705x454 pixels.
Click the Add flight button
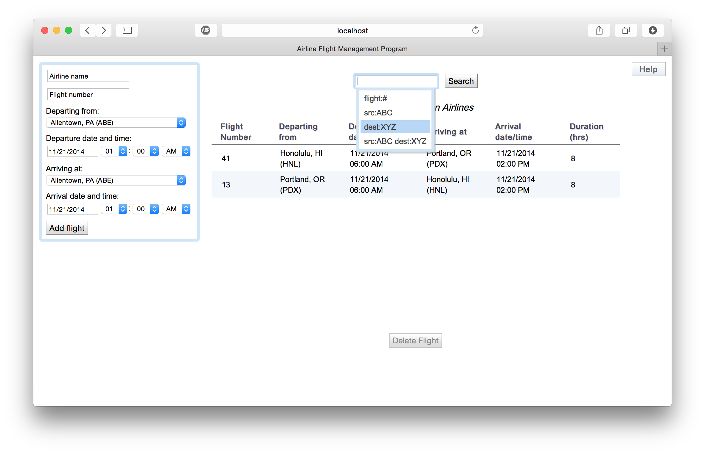(x=67, y=228)
